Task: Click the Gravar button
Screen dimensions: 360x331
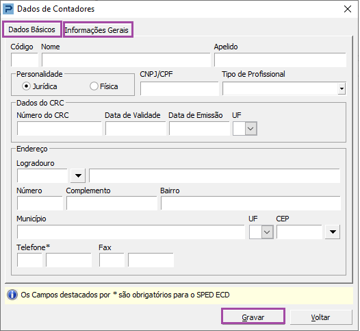Action: coord(253,317)
